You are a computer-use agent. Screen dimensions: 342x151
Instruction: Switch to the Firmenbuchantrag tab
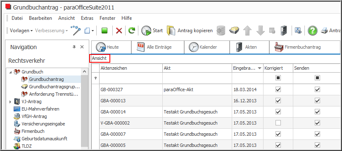click(x=305, y=47)
